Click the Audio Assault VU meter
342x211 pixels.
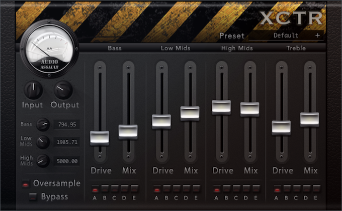[x=49, y=49]
